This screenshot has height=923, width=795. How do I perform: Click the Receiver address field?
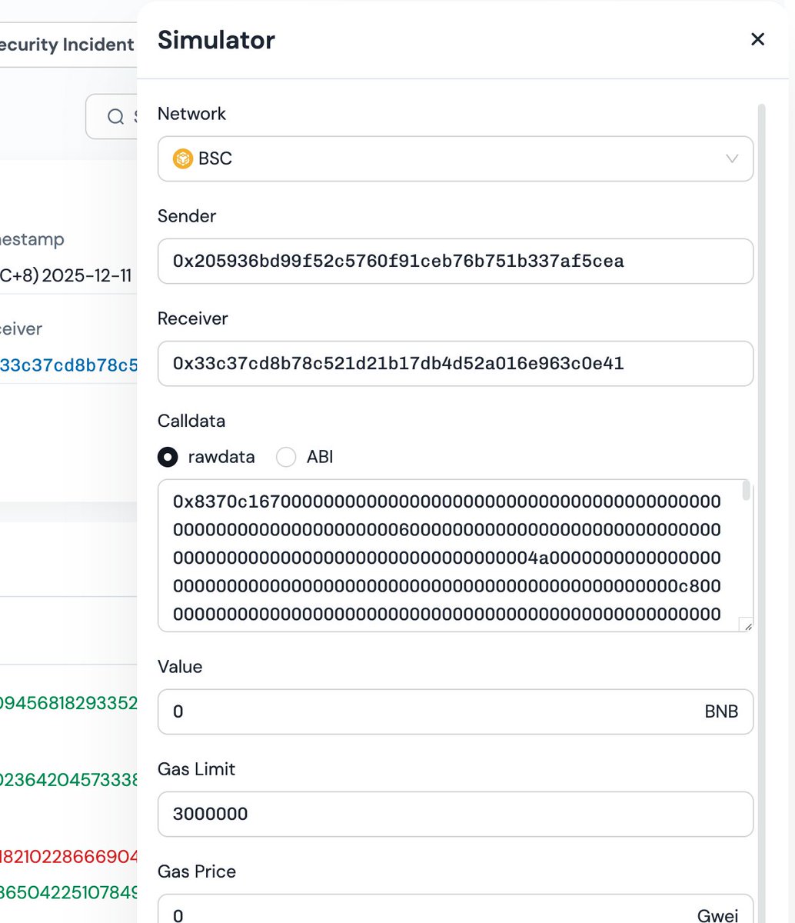pos(455,363)
